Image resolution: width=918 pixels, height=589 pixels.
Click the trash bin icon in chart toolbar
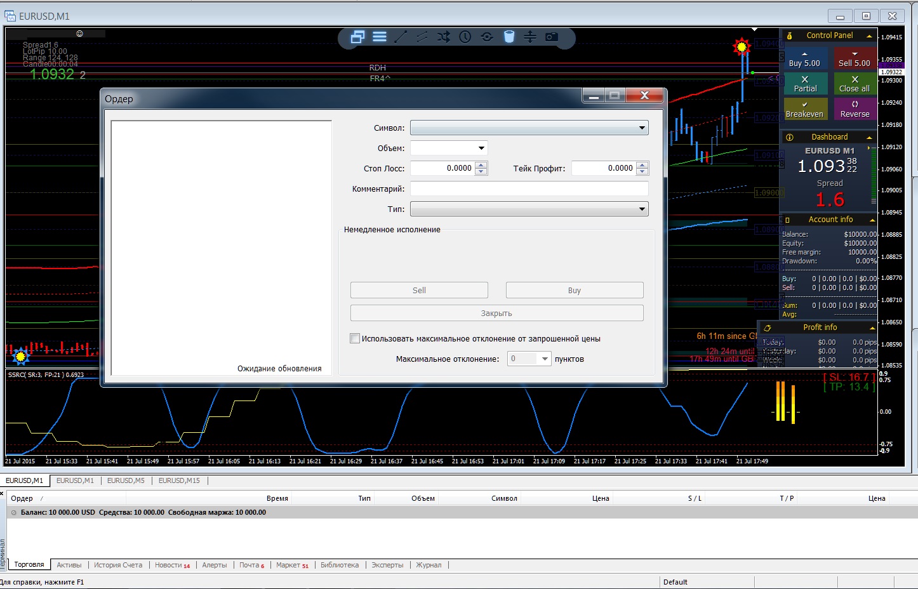point(509,37)
